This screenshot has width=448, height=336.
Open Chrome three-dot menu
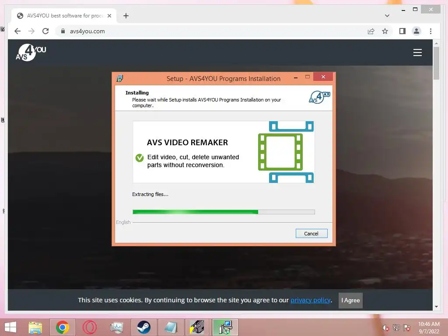click(430, 31)
